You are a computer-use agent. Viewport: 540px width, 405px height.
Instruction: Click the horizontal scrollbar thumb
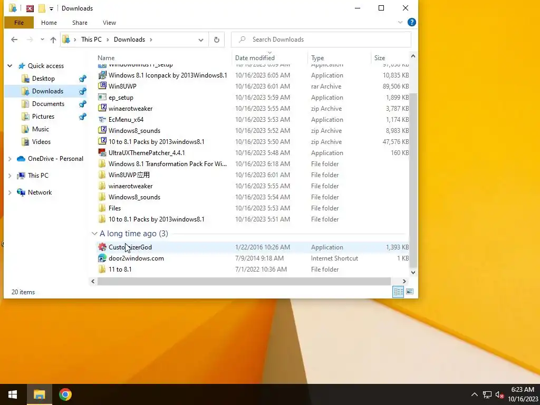pos(244,282)
